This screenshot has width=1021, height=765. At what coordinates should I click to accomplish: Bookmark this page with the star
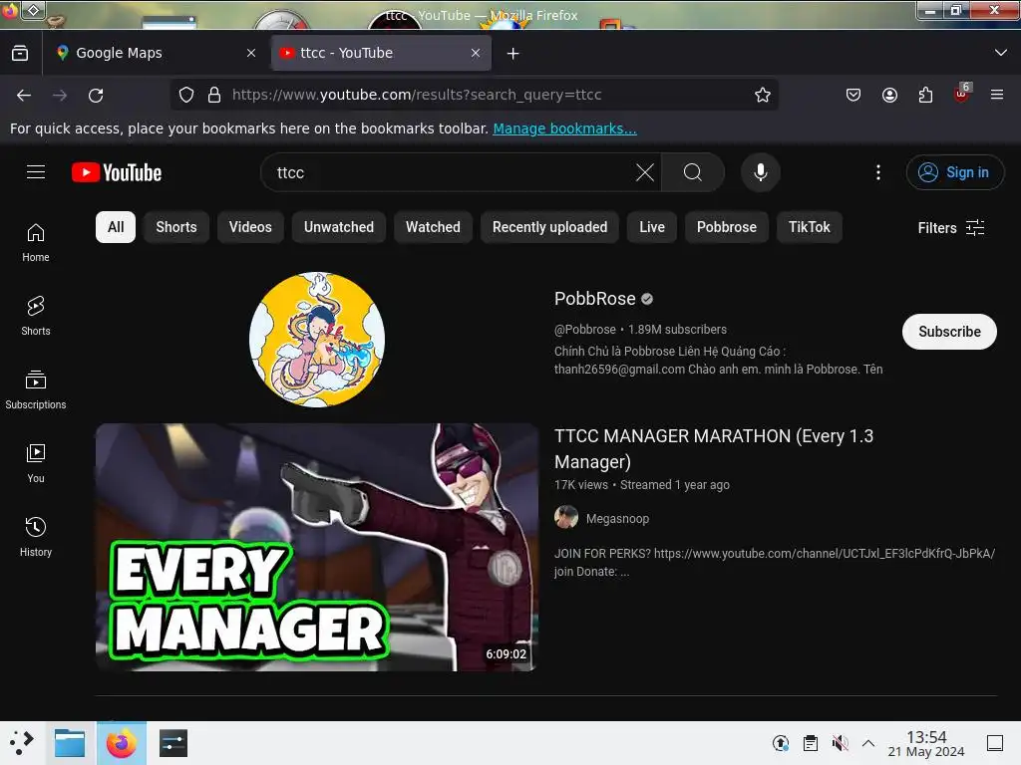click(x=763, y=95)
